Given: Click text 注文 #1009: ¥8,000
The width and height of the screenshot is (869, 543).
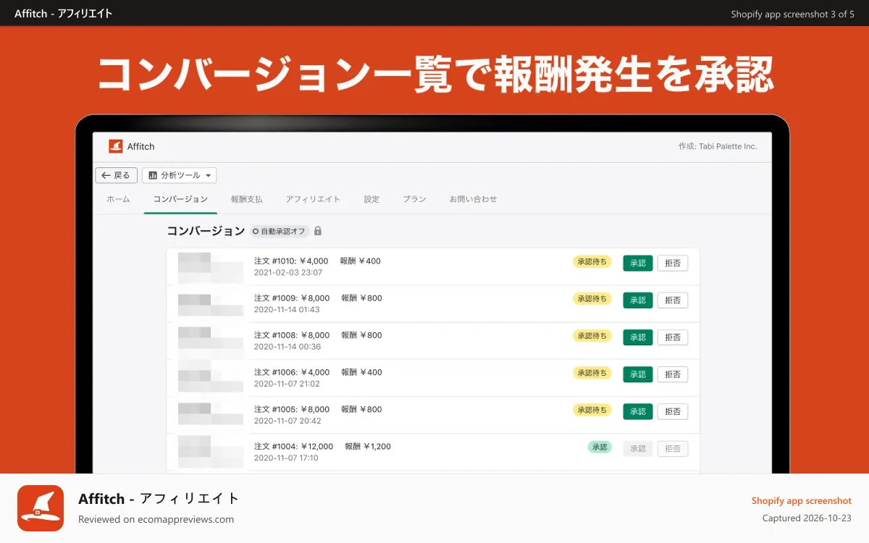Looking at the screenshot, I should (292, 298).
